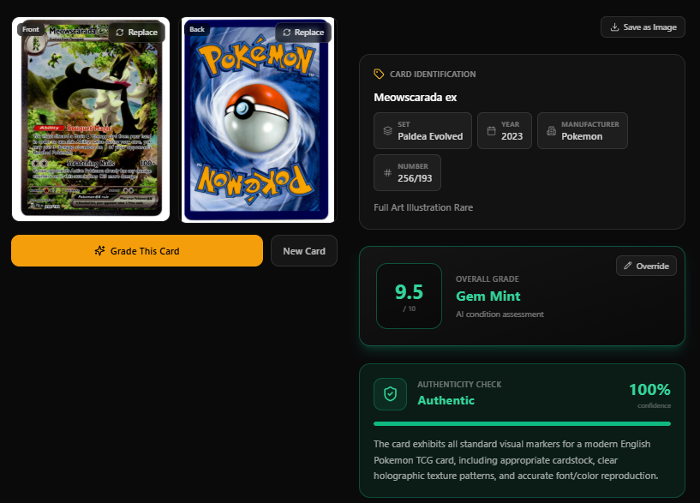700x503 pixels.
Task: Click the number hash icon
Action: [x=387, y=173]
